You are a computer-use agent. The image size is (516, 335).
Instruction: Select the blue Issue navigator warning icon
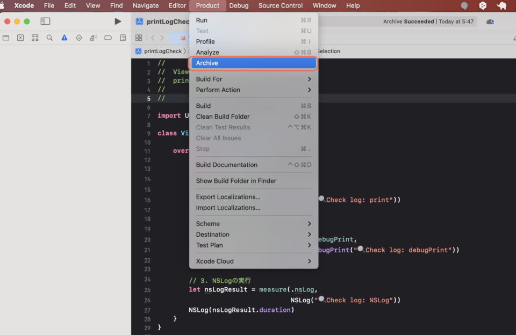[x=64, y=38]
